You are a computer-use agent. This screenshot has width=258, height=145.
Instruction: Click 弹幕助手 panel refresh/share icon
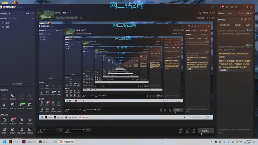click(x=250, y=19)
